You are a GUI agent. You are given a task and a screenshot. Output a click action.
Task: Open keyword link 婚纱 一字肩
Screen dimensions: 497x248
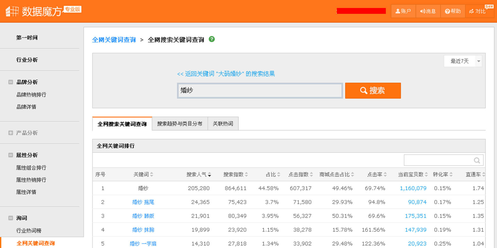pyautogui.click(x=143, y=244)
